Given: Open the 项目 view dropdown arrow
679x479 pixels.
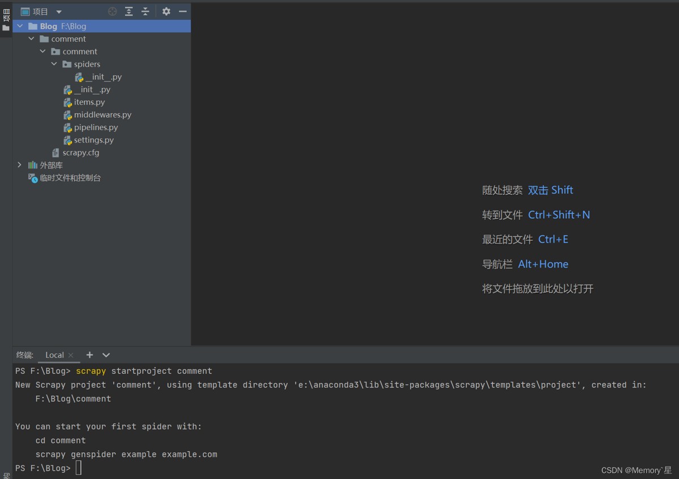Looking at the screenshot, I should click(x=59, y=12).
